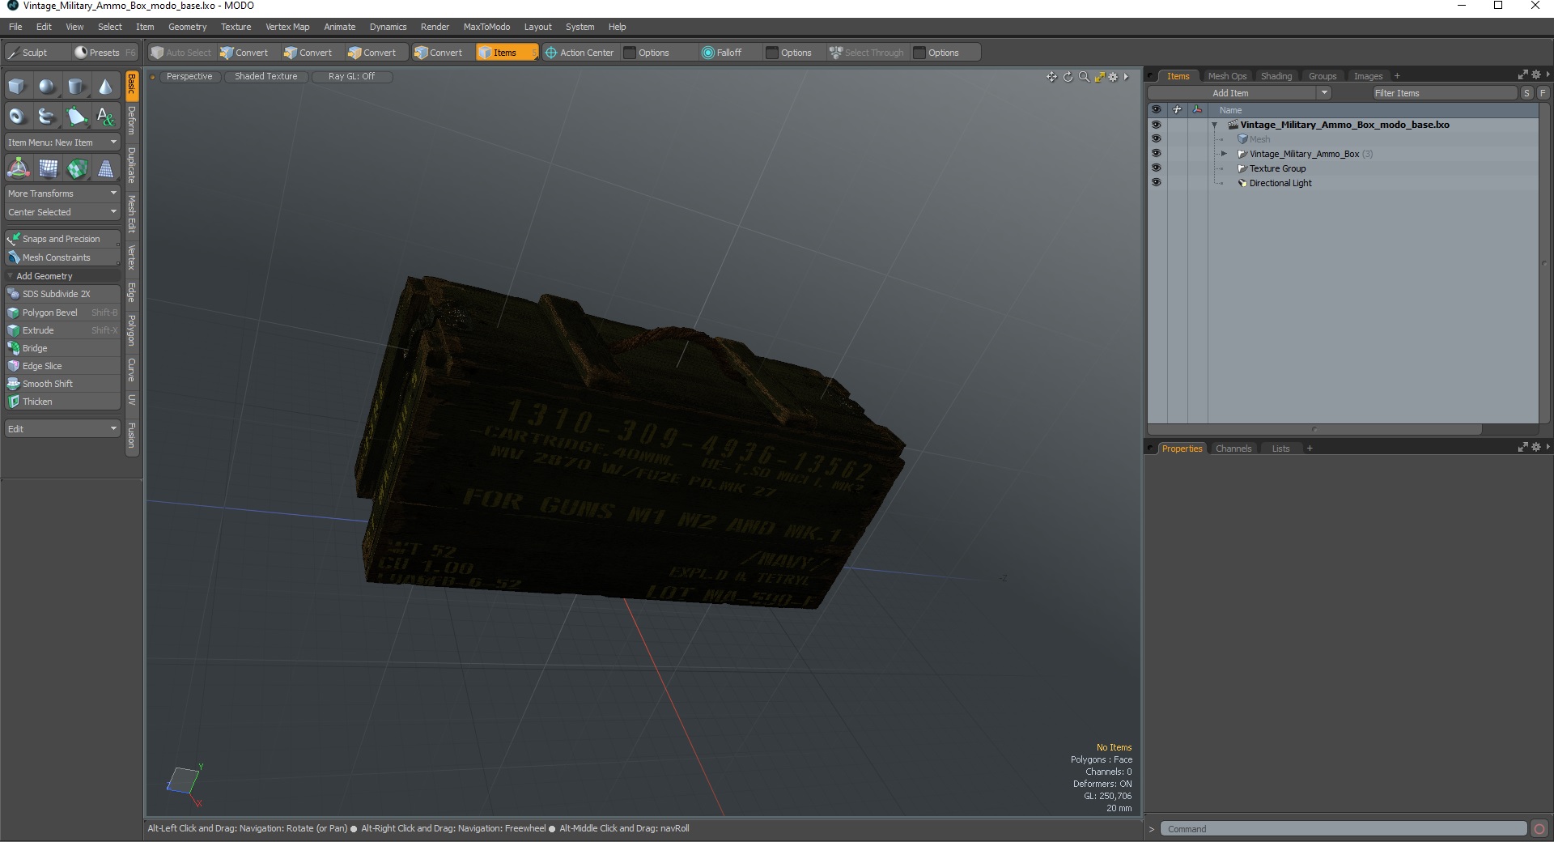Enable the Items selection mode button

point(506,53)
